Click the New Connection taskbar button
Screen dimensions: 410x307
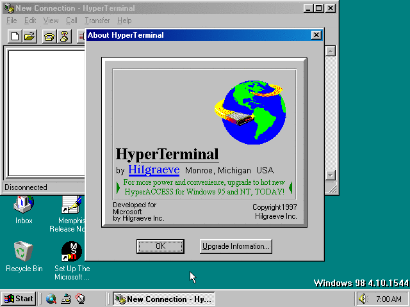[164, 299]
